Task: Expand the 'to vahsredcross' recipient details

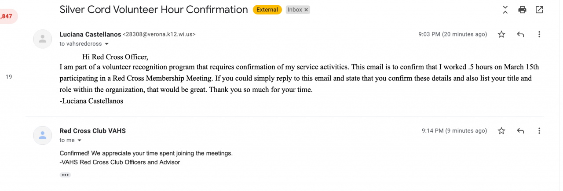Action: [106, 44]
